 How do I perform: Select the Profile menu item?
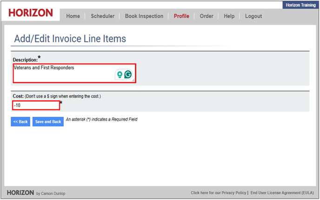coord(181,16)
